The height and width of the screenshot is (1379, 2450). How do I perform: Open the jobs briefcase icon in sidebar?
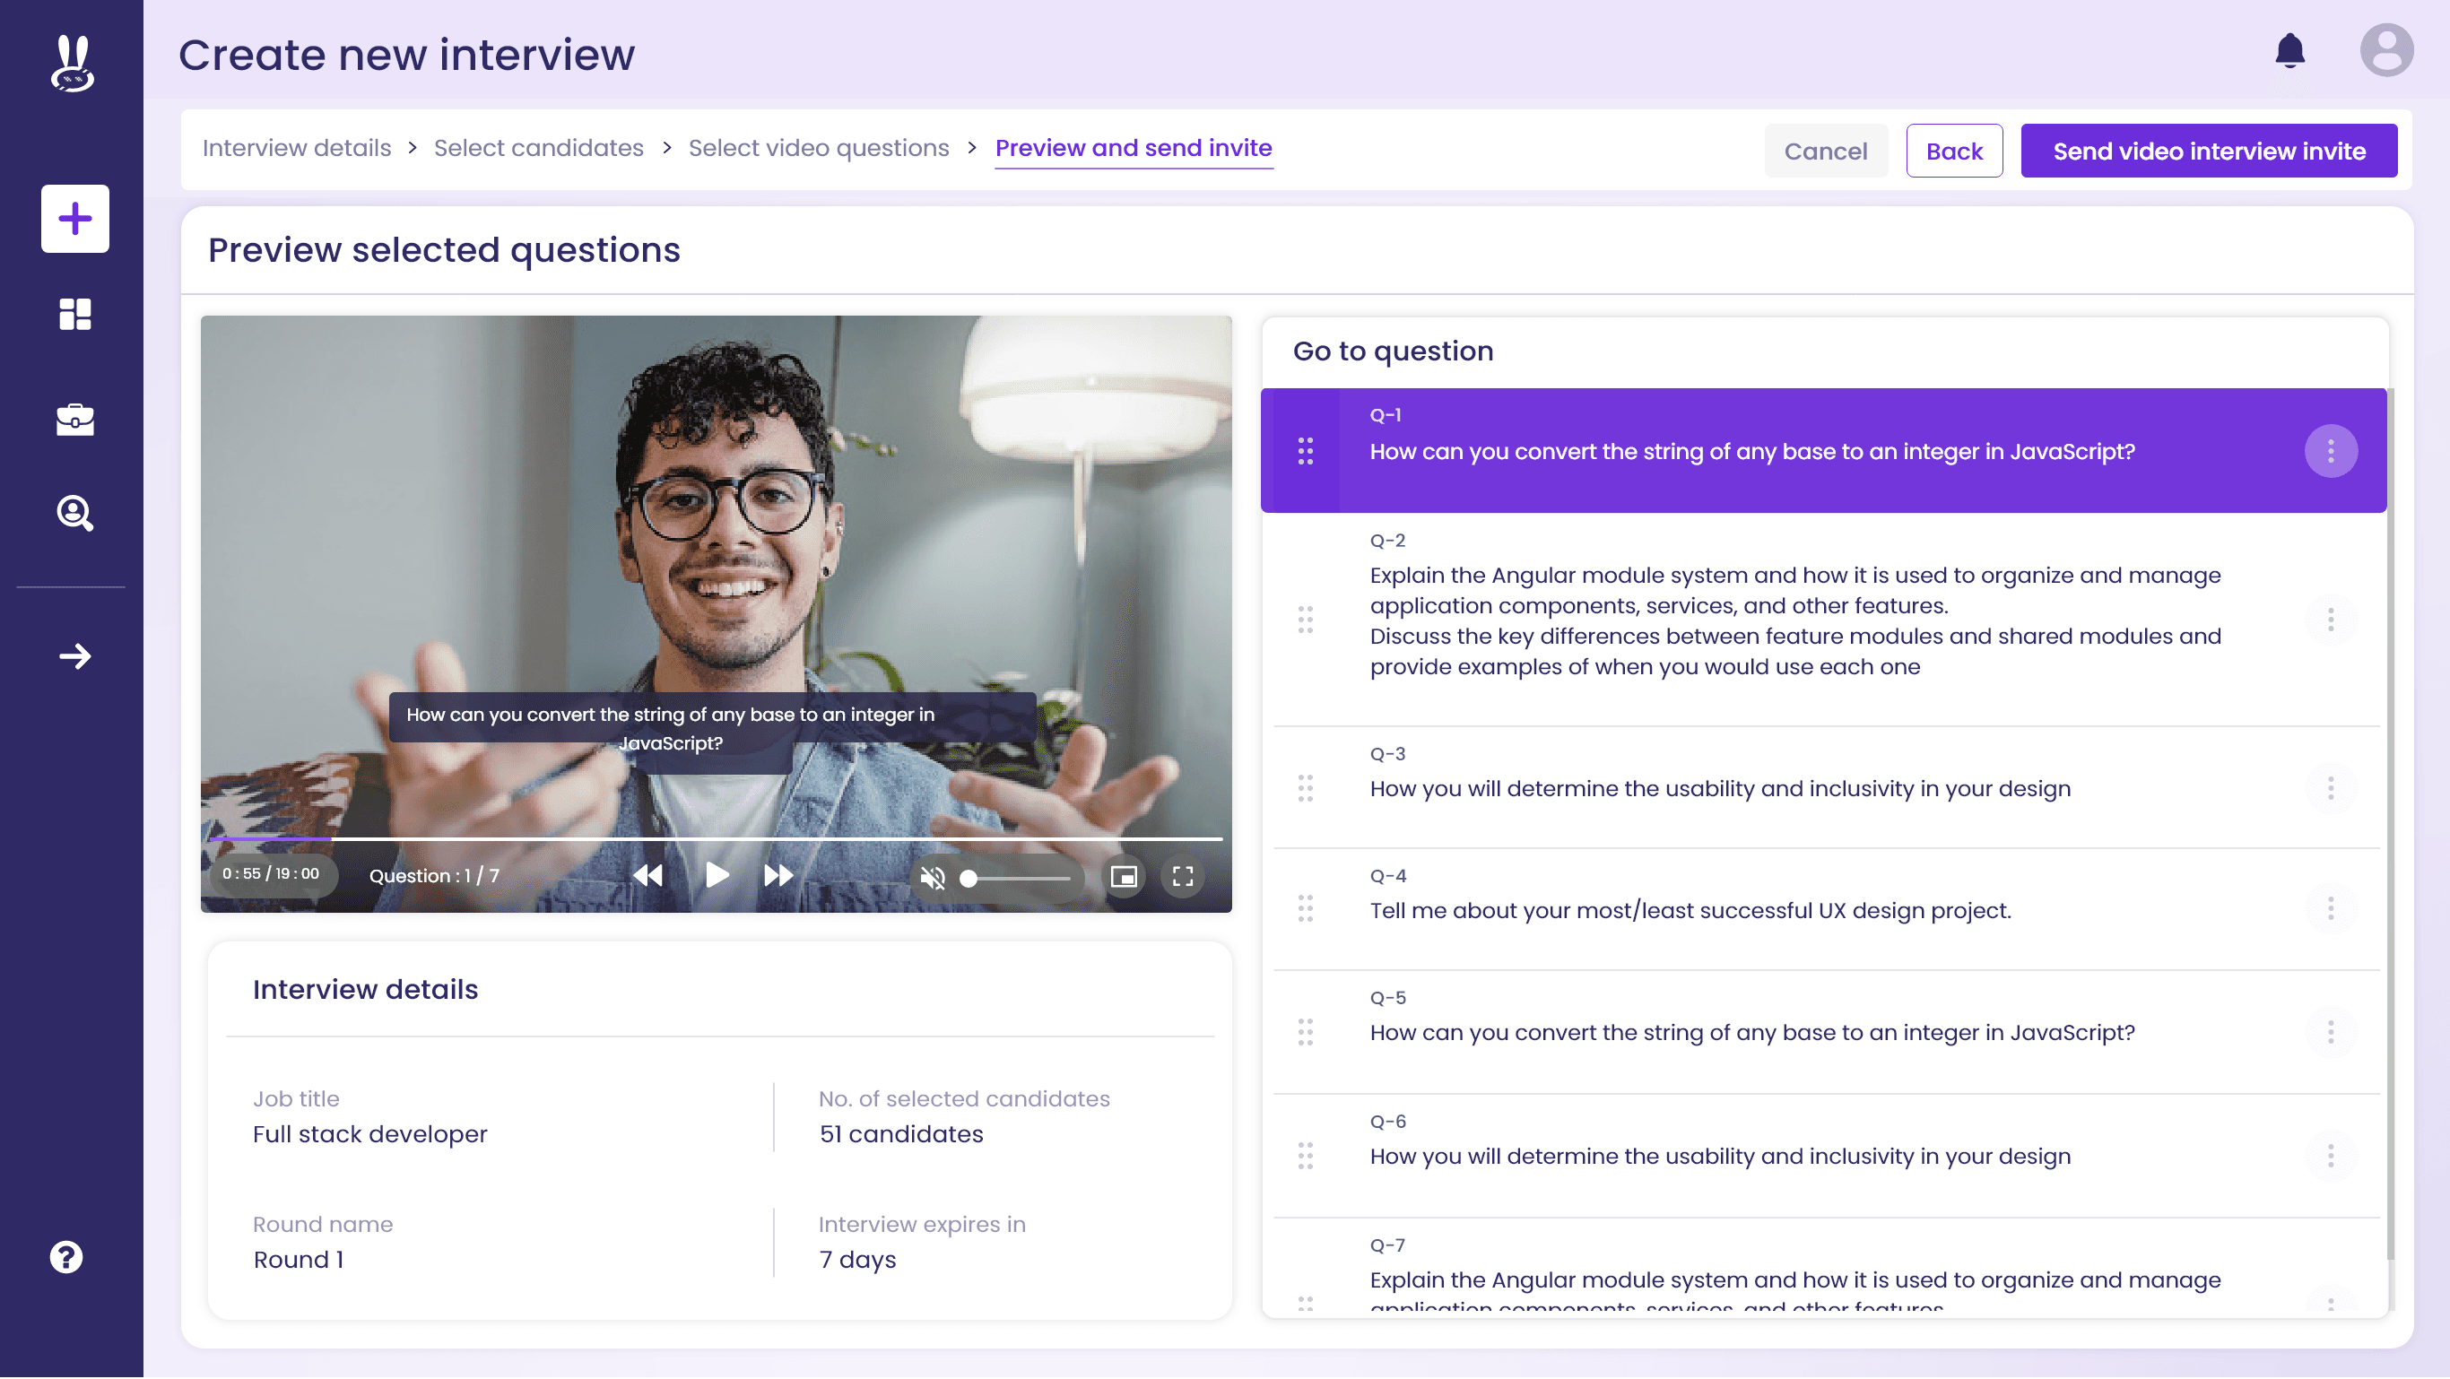[75, 420]
